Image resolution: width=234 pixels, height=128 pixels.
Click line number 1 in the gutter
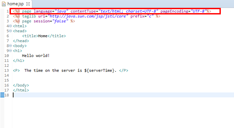[8, 11]
